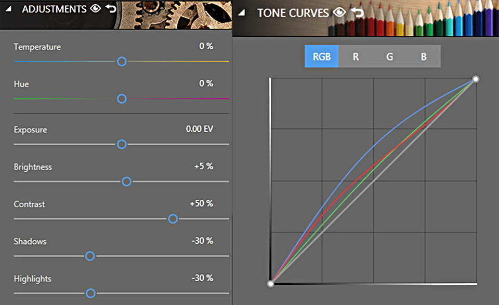Screen dimensions: 499x305
Task: Click the Tone Curves reset arrow icon
Action: [357, 12]
